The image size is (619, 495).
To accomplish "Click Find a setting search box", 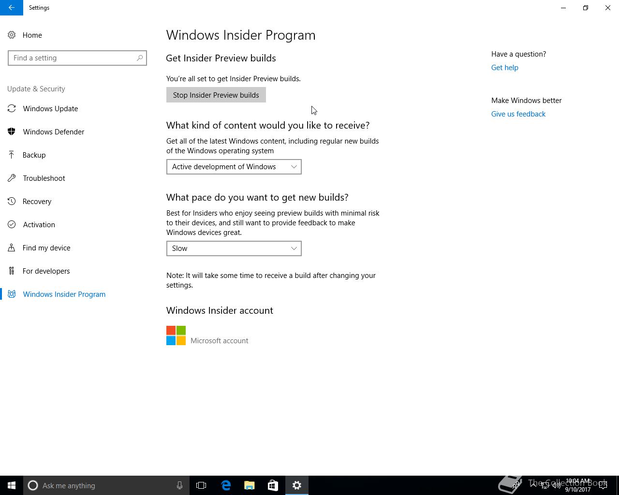I will 77,58.
